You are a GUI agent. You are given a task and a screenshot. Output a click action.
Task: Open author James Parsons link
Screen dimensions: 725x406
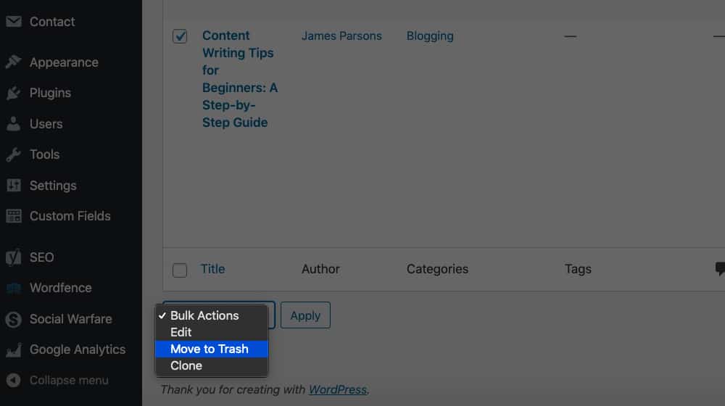pyautogui.click(x=341, y=36)
